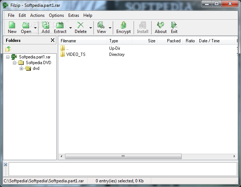Open the dropdown arrow beside Extract
241x187 pixels.
click(x=70, y=28)
